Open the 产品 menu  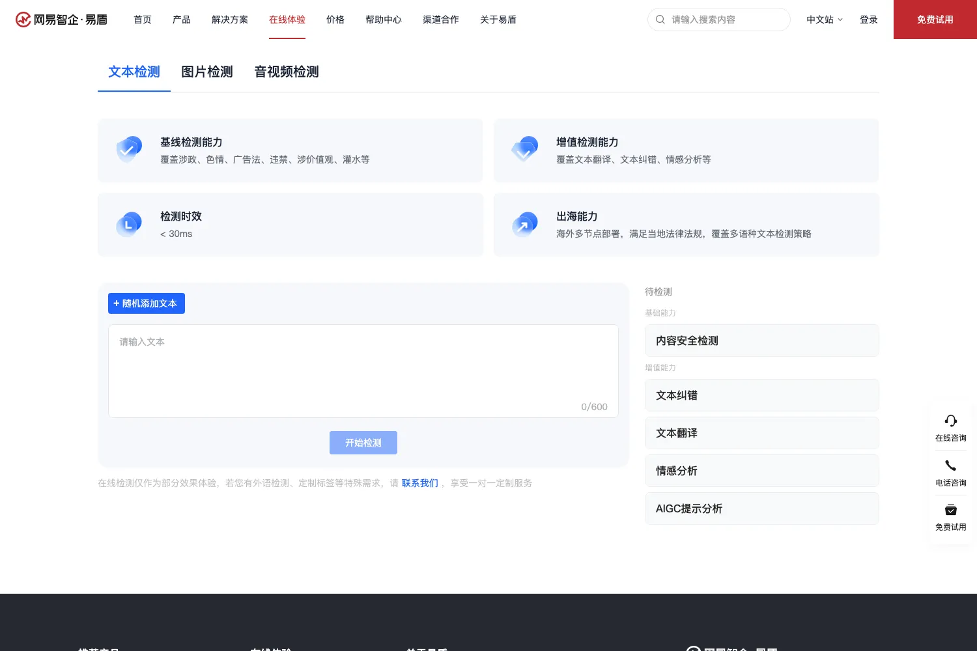[182, 20]
